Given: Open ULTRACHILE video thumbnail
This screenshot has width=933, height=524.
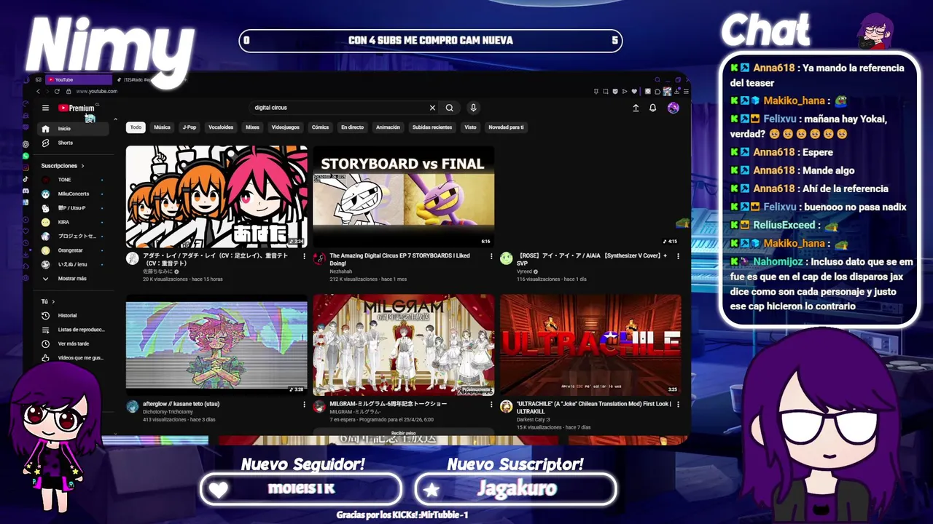Looking at the screenshot, I should pyautogui.click(x=590, y=345).
